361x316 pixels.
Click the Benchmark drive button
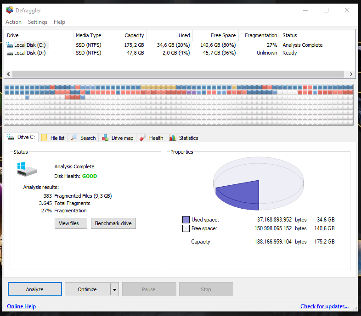113,223
